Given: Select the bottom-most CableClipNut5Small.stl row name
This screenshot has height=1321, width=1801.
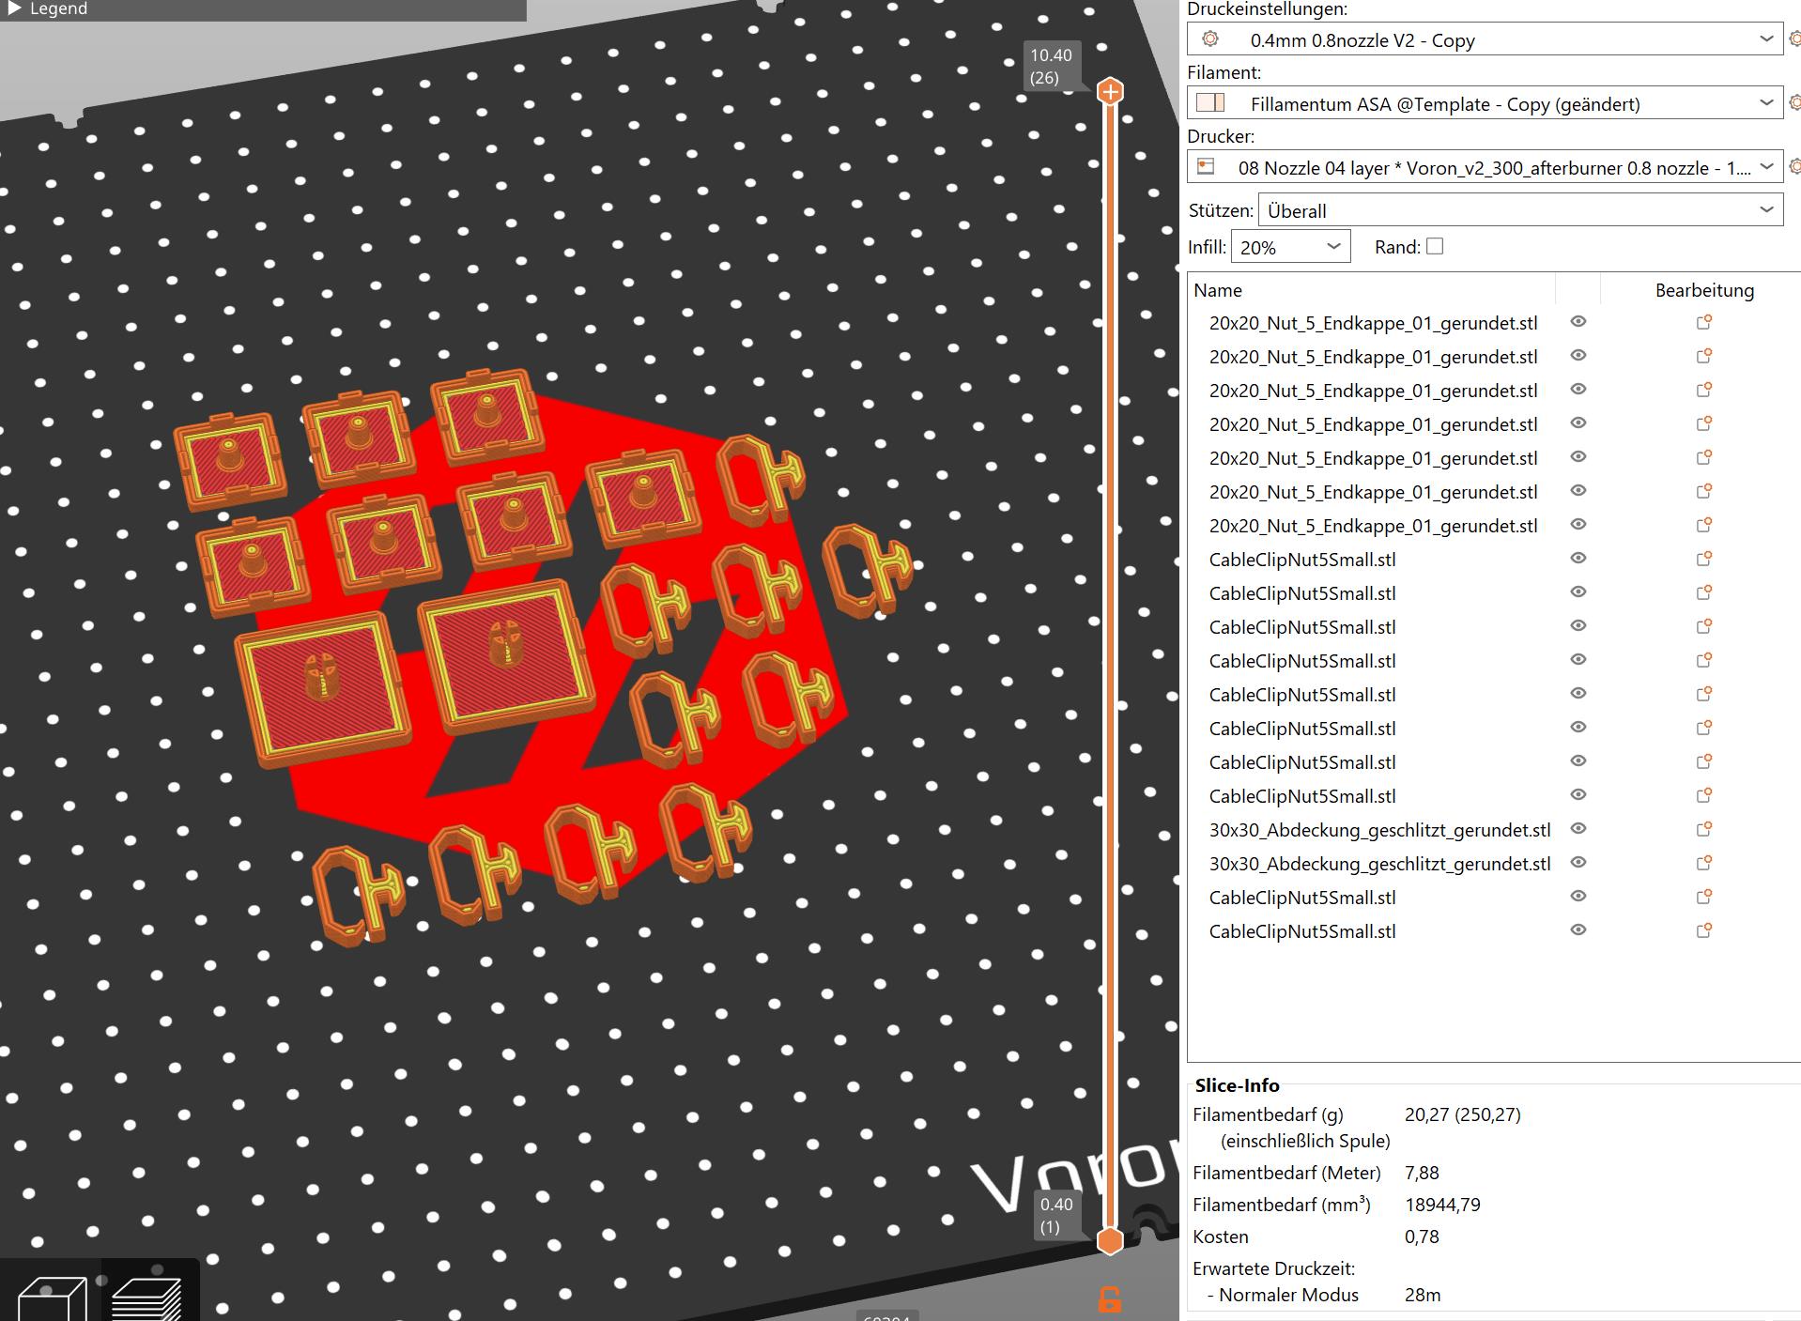Looking at the screenshot, I should tap(1301, 931).
